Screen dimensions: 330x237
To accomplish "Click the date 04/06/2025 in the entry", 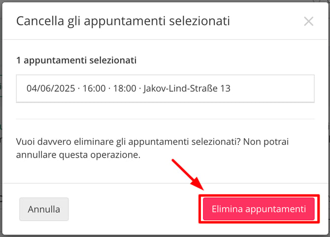I will pos(51,88).
